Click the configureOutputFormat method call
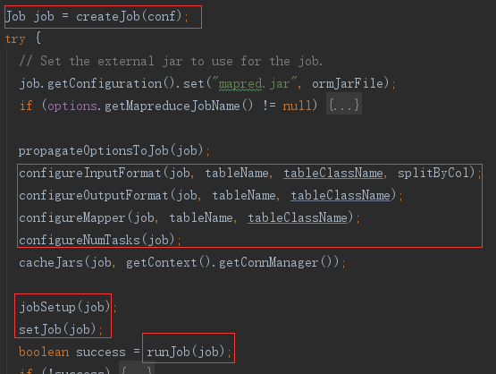Screen dimensions: 496x374 tap(93, 195)
